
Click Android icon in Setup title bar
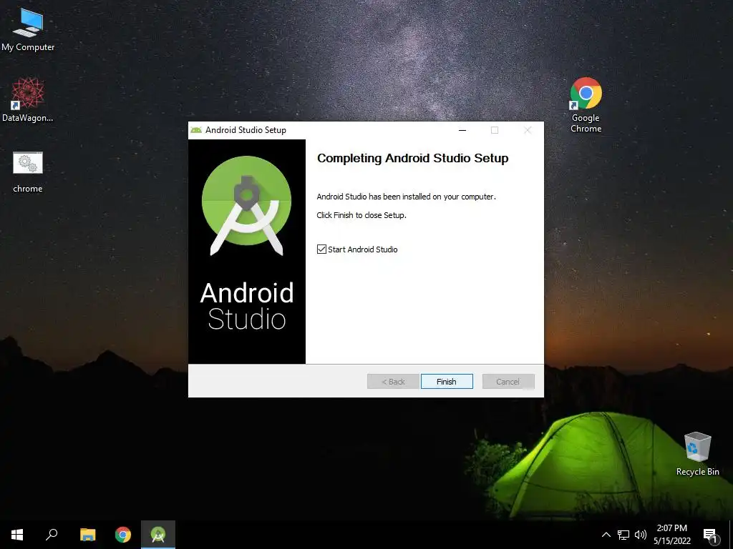(196, 130)
